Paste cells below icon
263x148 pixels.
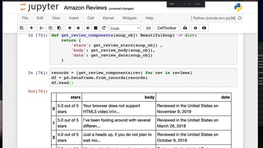click(59, 28)
